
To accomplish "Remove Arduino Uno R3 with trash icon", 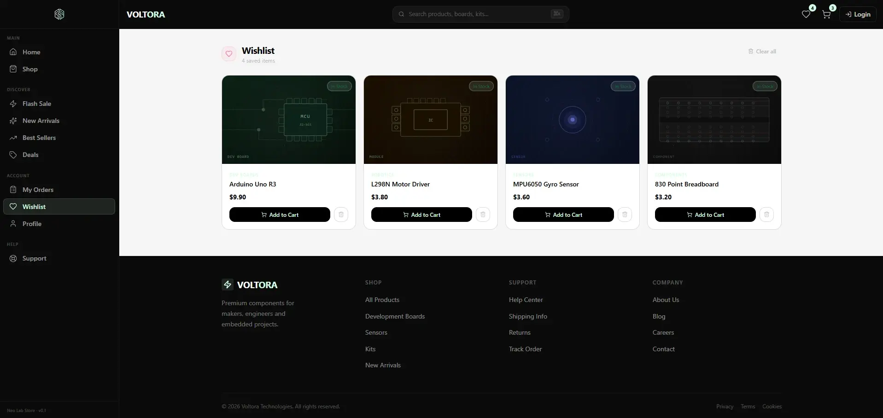I will point(341,215).
